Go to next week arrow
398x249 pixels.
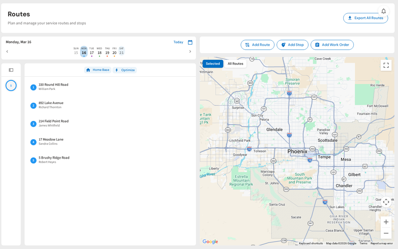point(190,51)
